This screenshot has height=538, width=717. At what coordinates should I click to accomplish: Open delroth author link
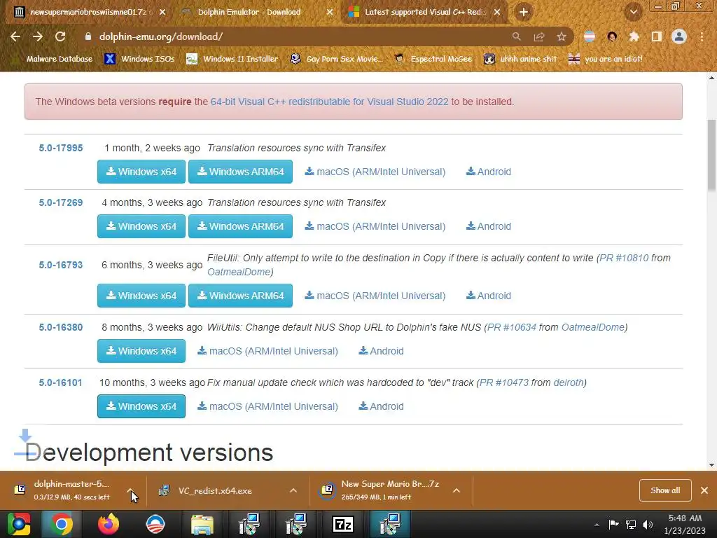569,383
